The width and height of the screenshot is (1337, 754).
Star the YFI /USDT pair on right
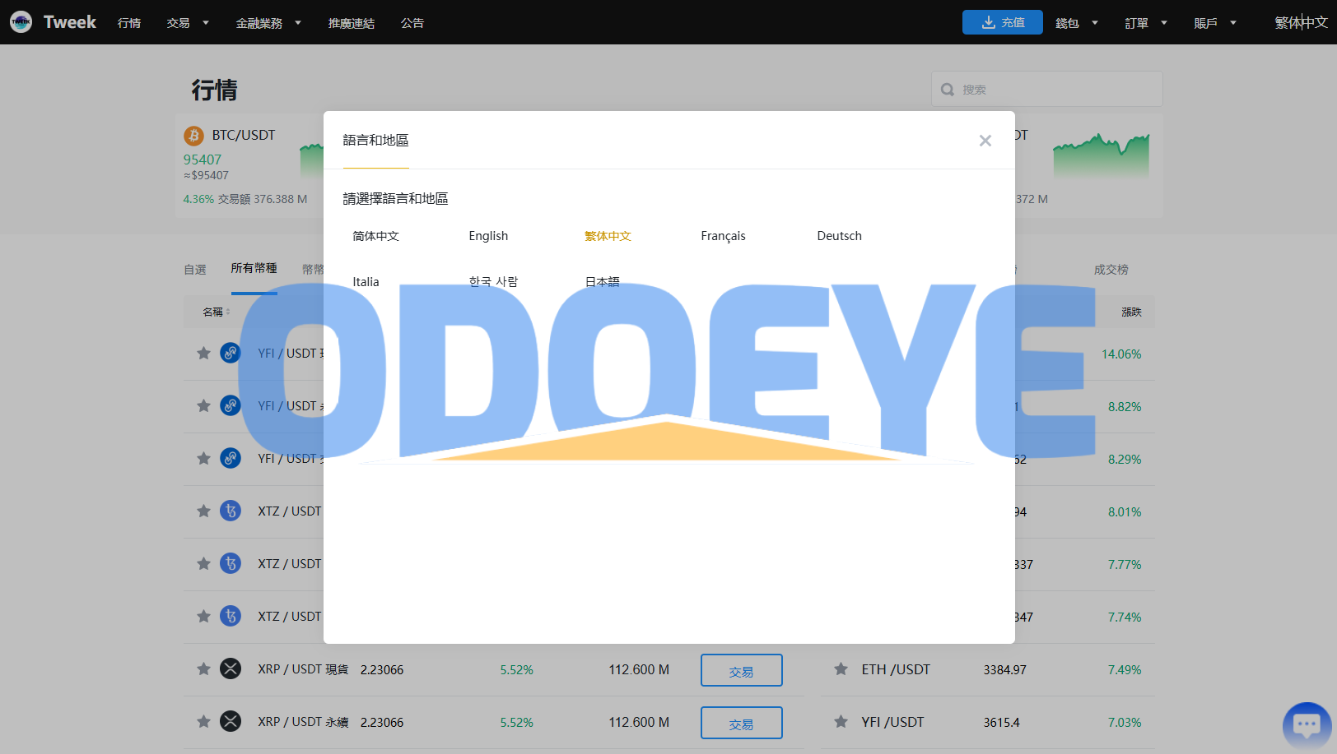(x=841, y=722)
